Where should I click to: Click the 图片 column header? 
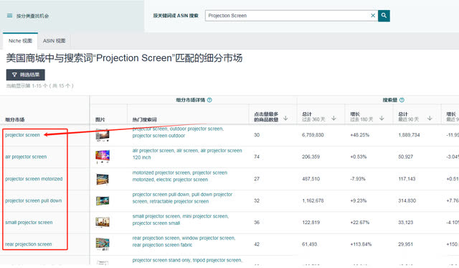[x=100, y=120]
